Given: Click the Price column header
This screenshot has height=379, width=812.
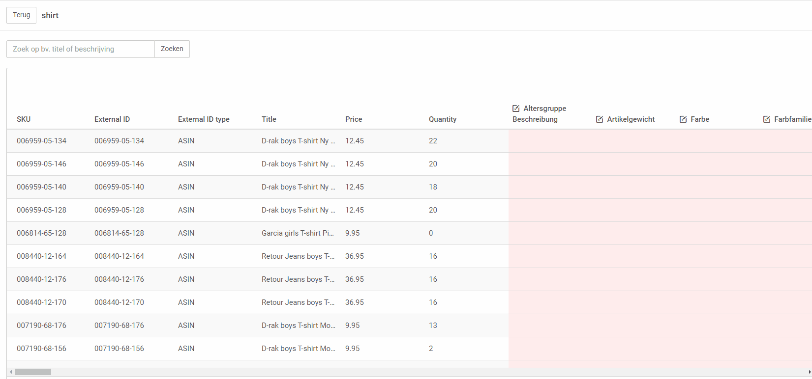Looking at the screenshot, I should click(354, 119).
